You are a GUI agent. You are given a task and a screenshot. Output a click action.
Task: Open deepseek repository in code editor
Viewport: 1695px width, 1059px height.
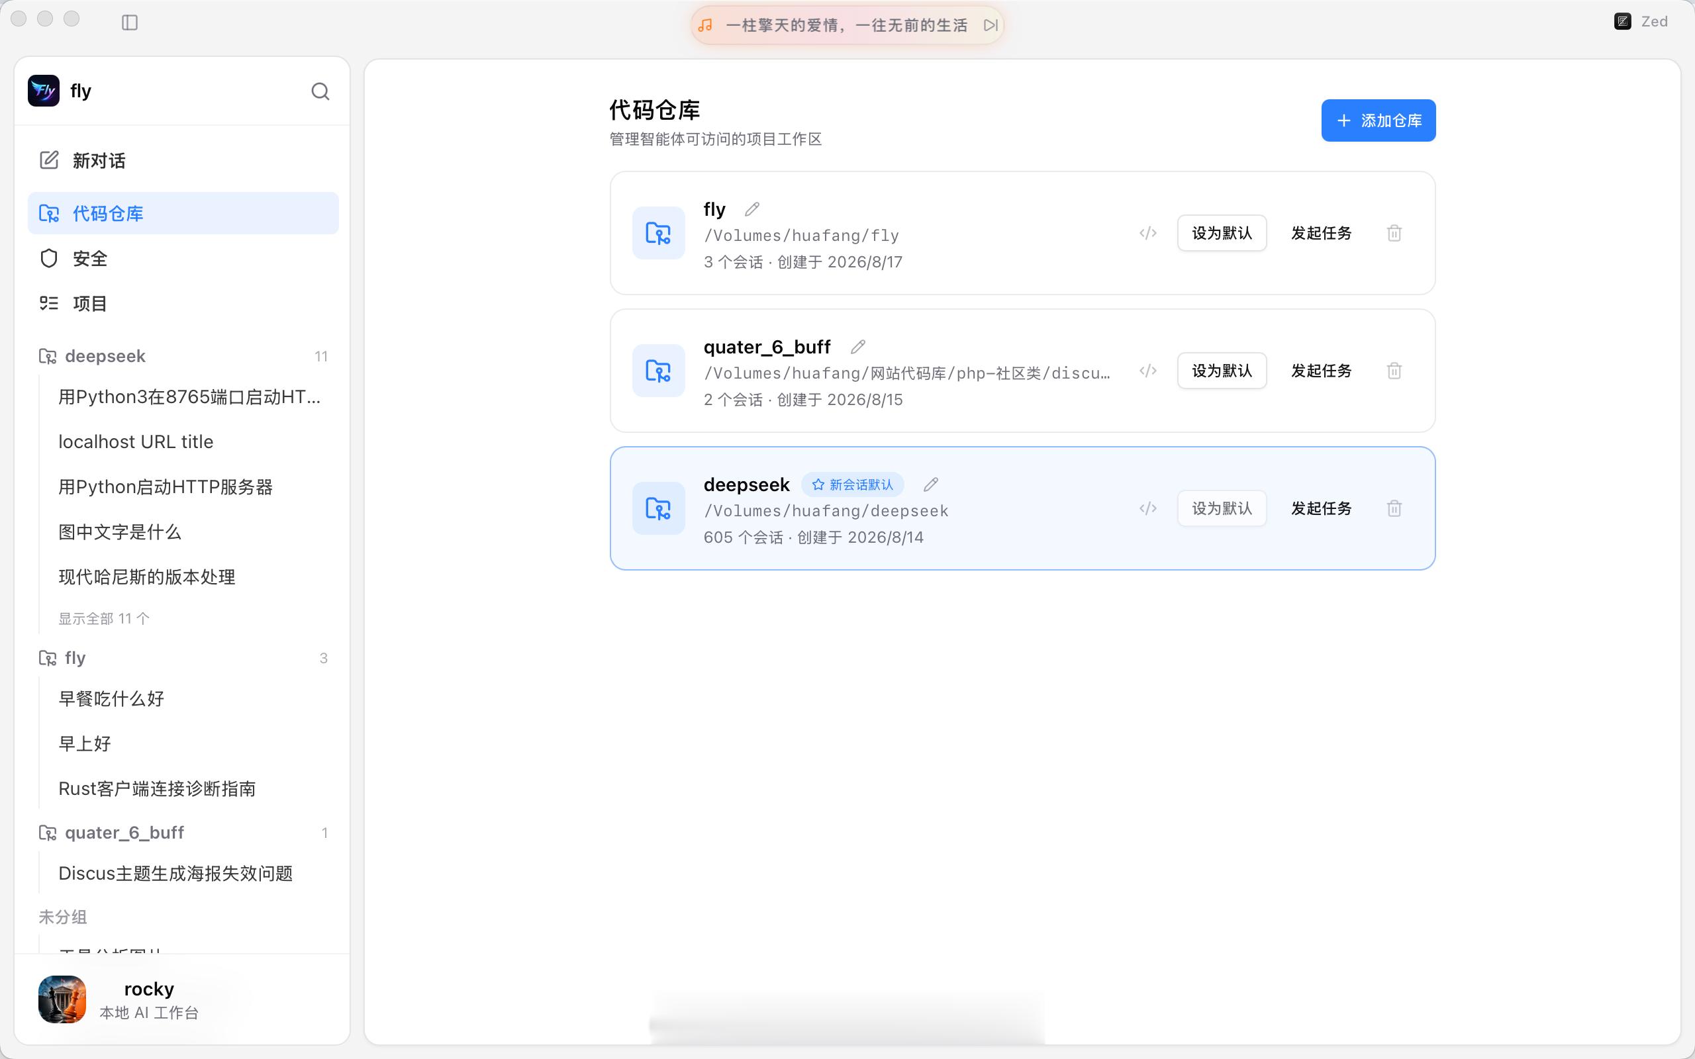[1148, 508]
